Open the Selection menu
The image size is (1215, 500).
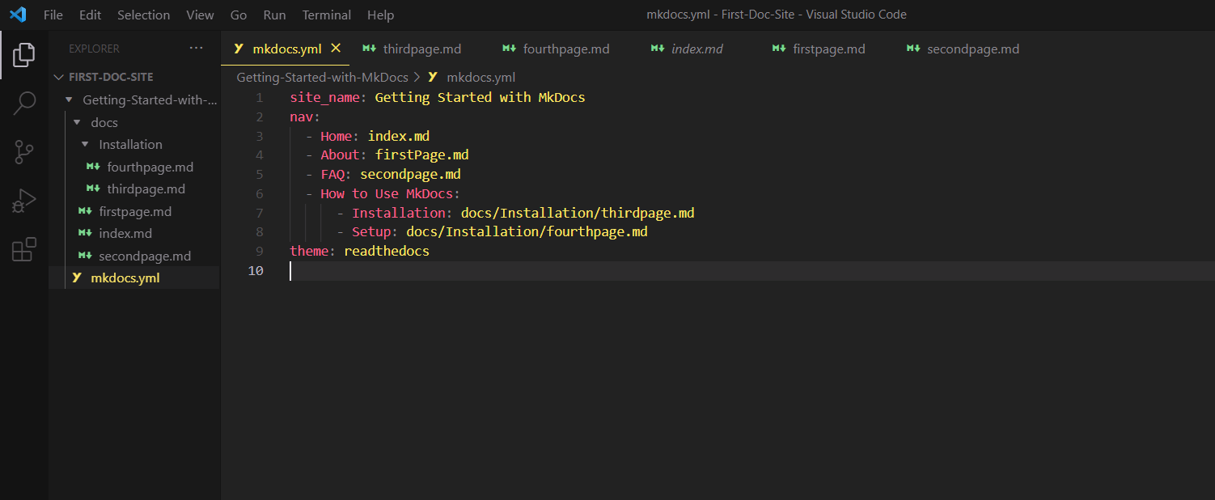144,15
